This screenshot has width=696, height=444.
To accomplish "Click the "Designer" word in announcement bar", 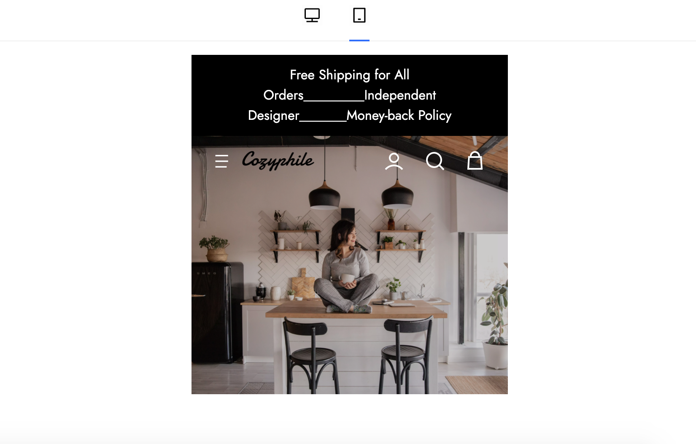I will point(274,116).
